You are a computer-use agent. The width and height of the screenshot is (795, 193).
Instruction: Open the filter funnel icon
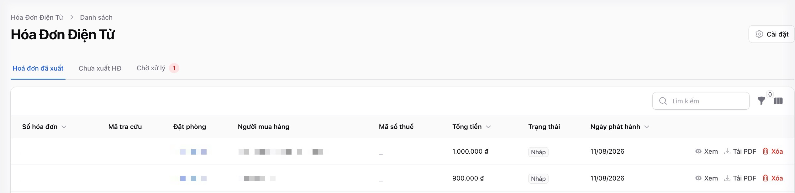coord(761,101)
